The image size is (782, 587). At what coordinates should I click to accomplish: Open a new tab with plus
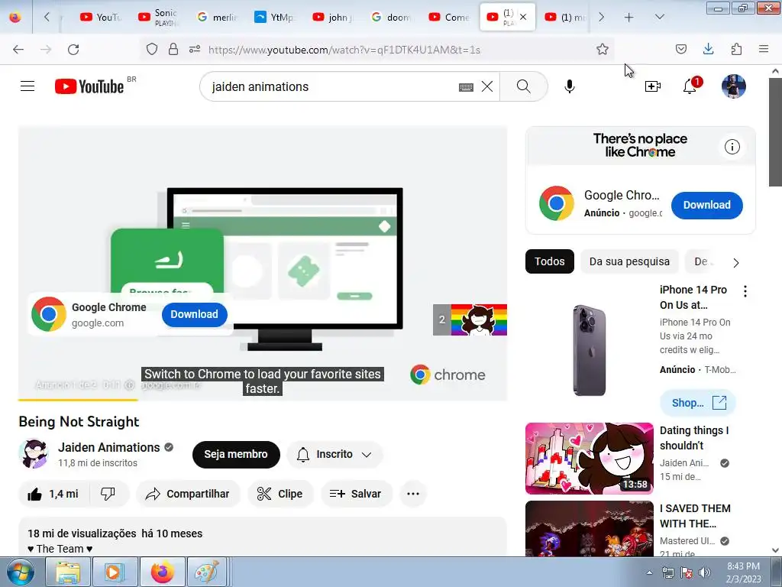[x=629, y=18]
